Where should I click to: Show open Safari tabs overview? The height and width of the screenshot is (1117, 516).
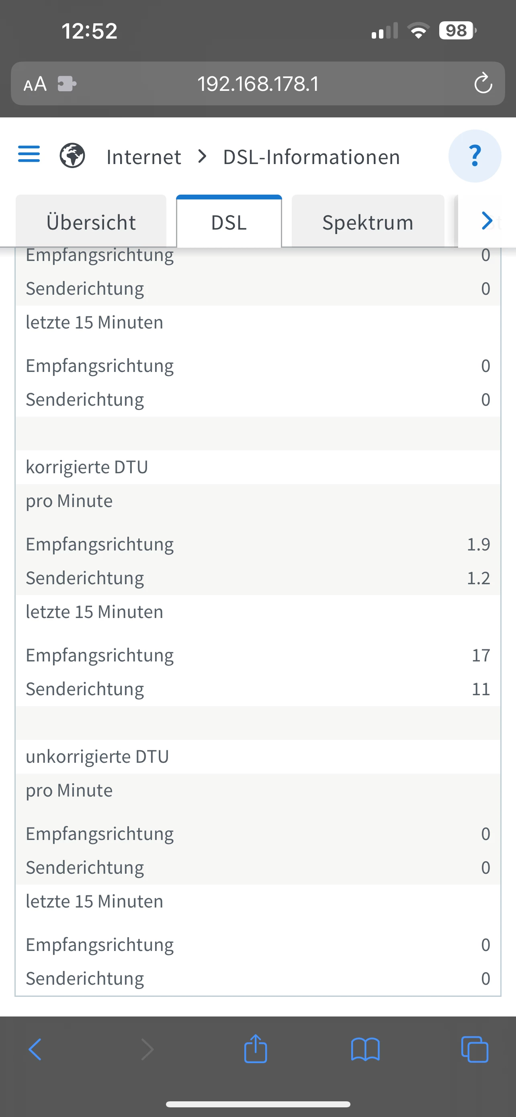coord(475,1049)
